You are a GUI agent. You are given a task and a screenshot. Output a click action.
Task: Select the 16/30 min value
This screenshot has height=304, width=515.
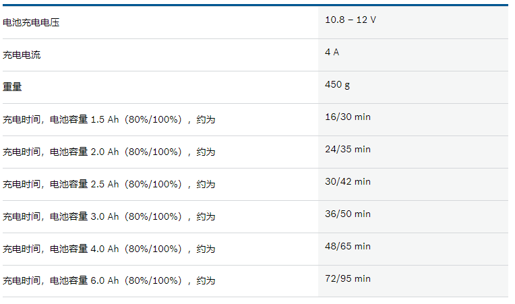(348, 117)
